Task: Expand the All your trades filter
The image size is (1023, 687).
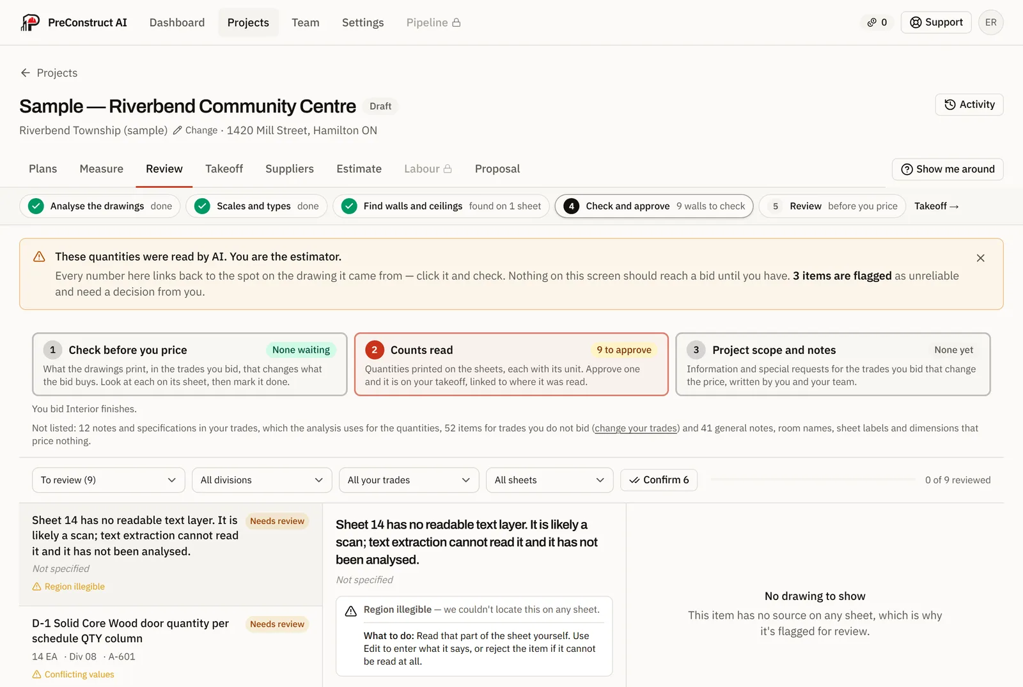Action: pyautogui.click(x=409, y=480)
